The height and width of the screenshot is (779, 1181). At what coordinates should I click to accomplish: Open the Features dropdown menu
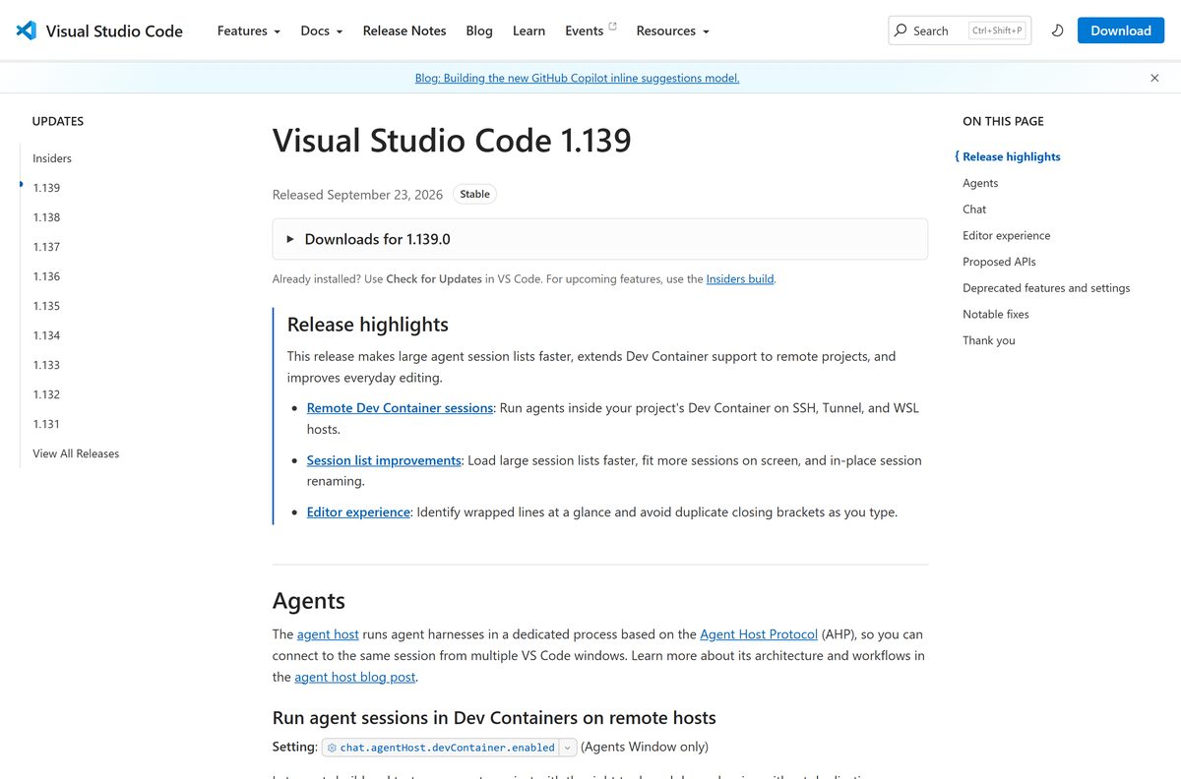tap(249, 30)
